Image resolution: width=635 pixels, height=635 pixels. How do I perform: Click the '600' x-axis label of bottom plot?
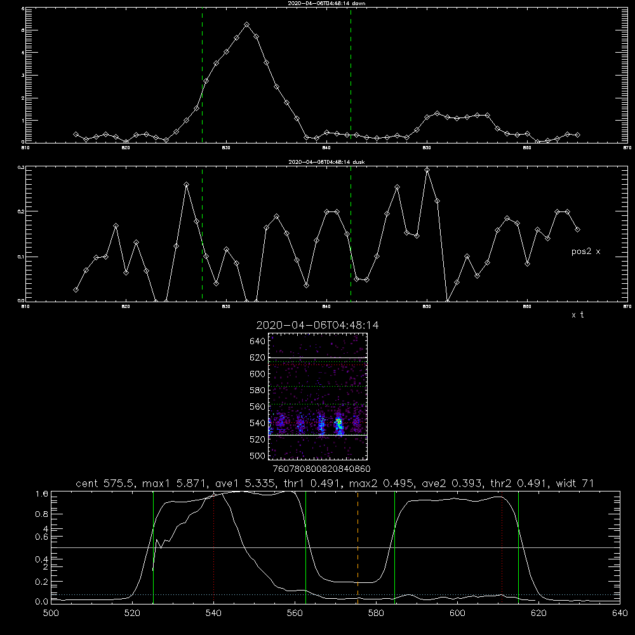click(457, 613)
